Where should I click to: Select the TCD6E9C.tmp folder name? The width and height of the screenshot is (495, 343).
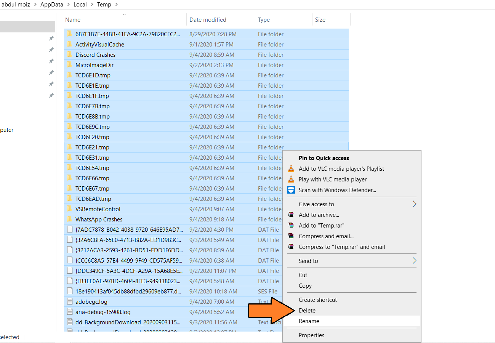click(x=93, y=127)
